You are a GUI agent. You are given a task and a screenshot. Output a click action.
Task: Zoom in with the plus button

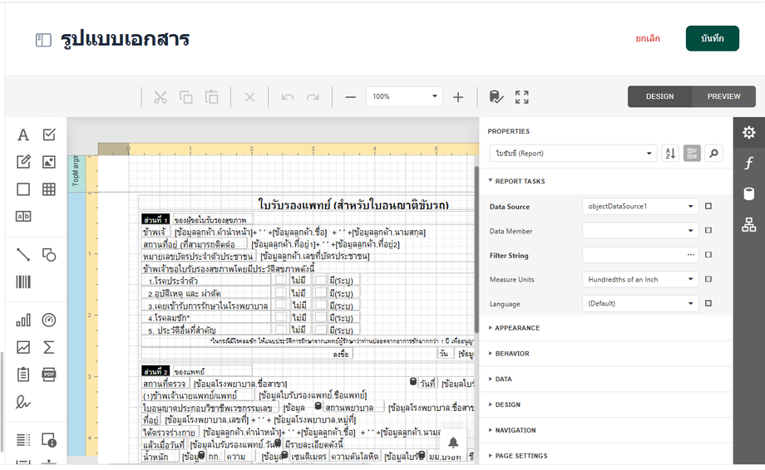[458, 97]
